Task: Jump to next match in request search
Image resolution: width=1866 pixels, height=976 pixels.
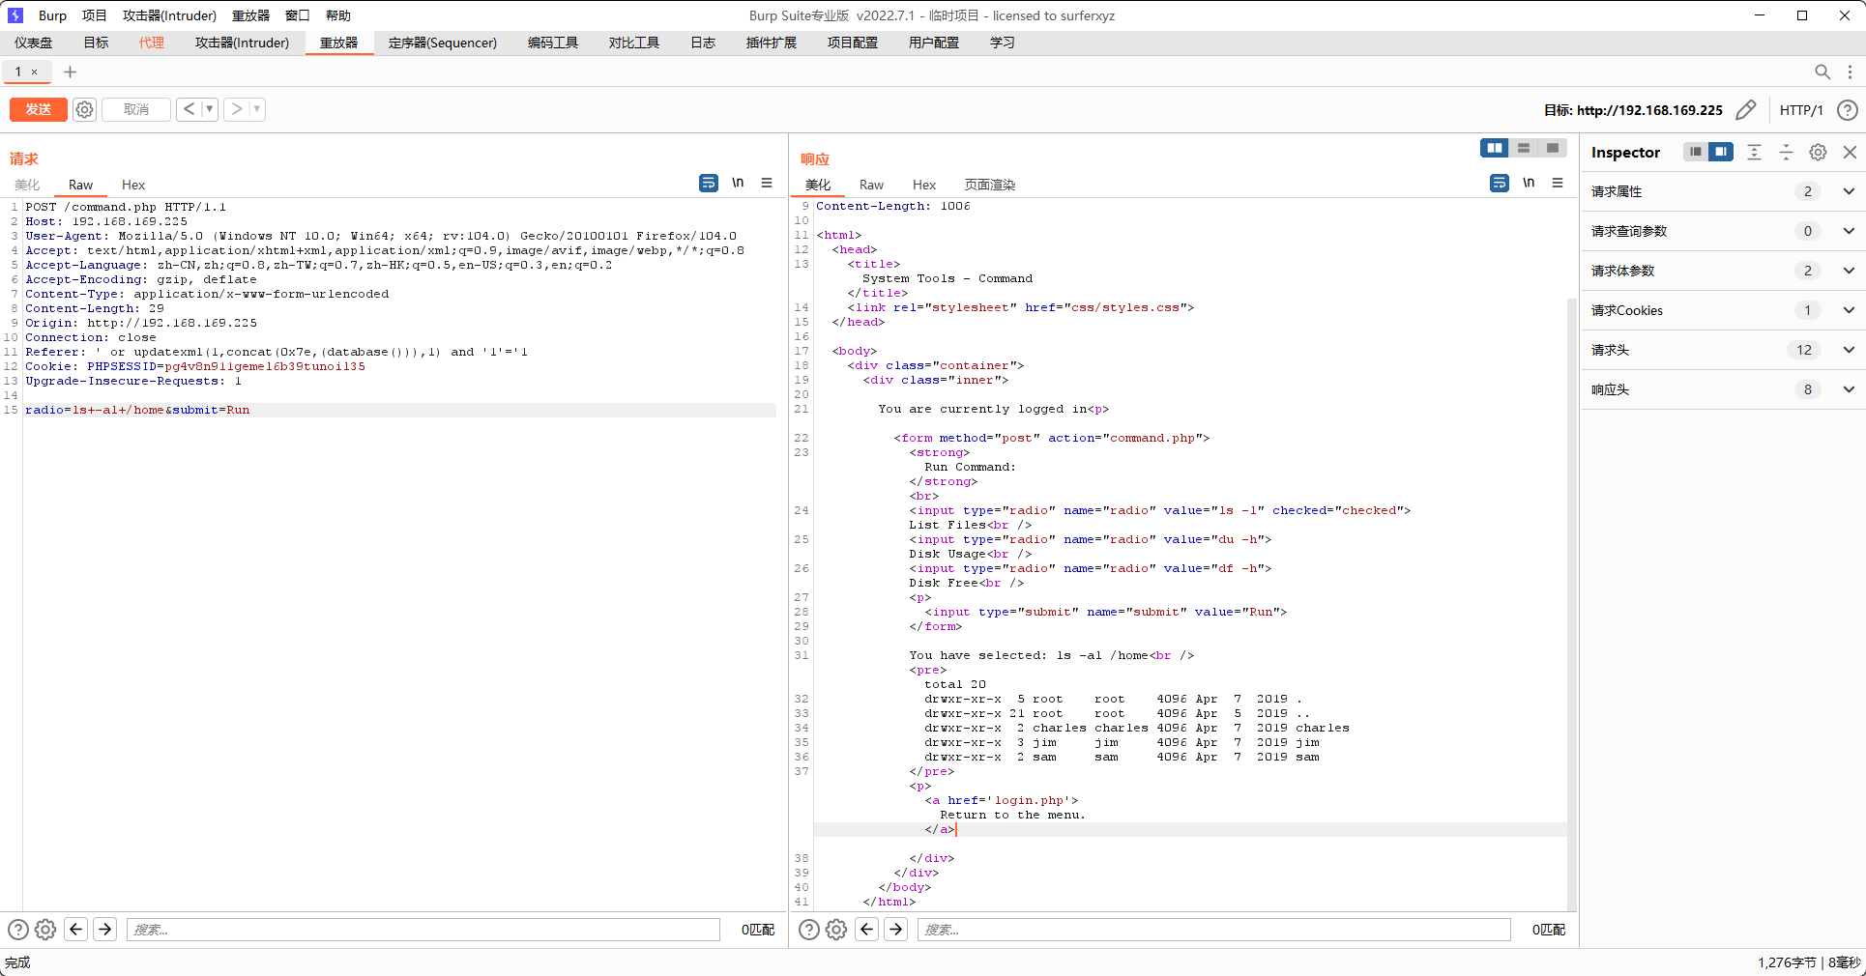Action: pos(105,930)
